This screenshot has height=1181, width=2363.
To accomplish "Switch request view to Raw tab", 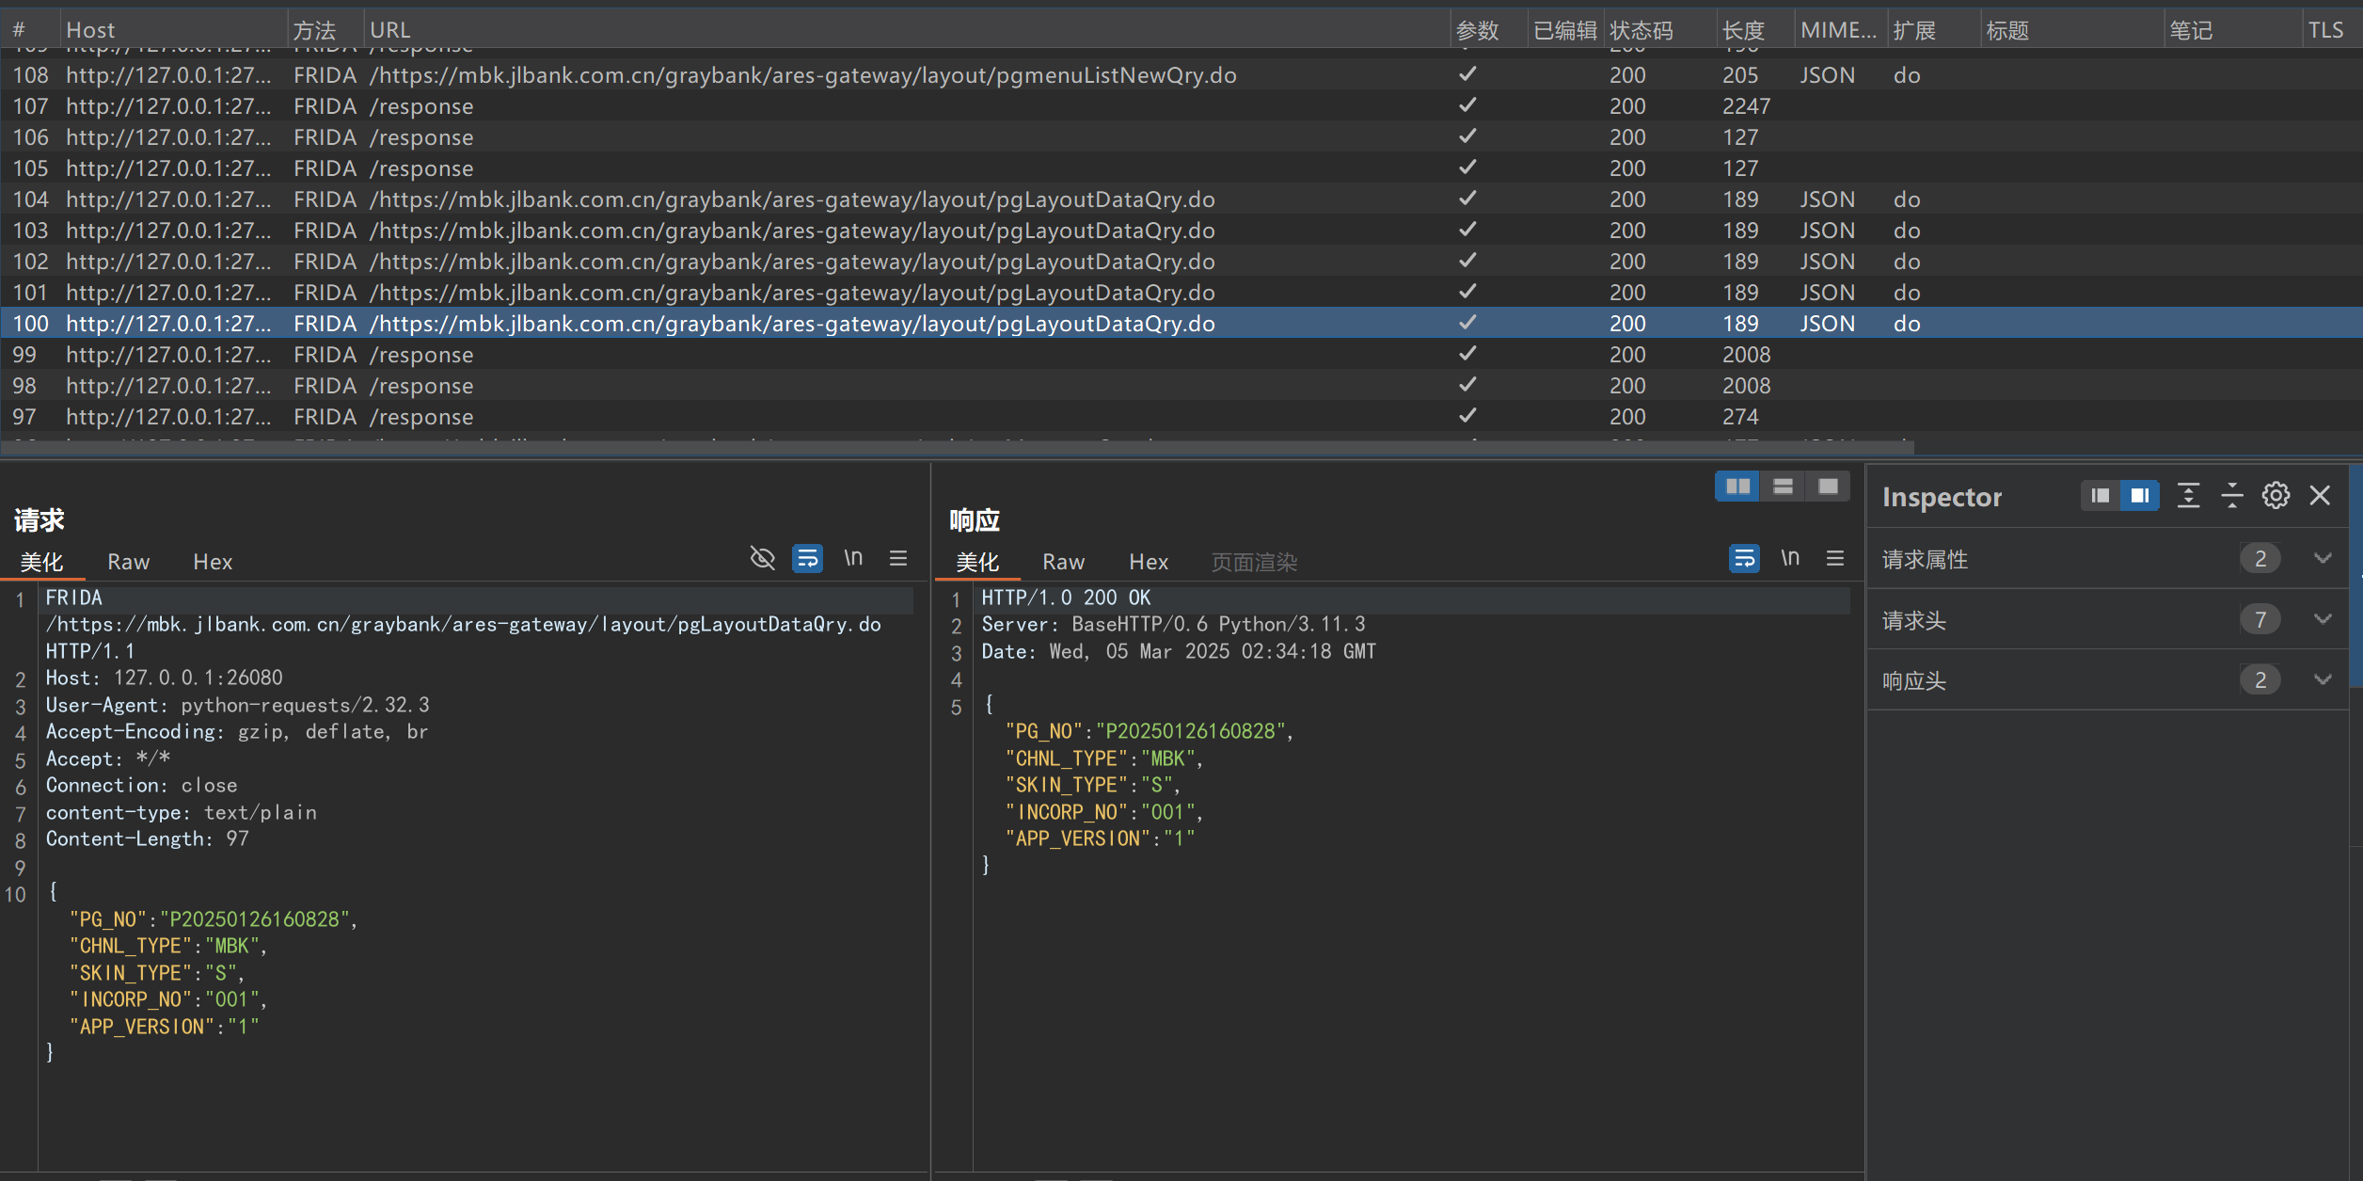I will (128, 563).
